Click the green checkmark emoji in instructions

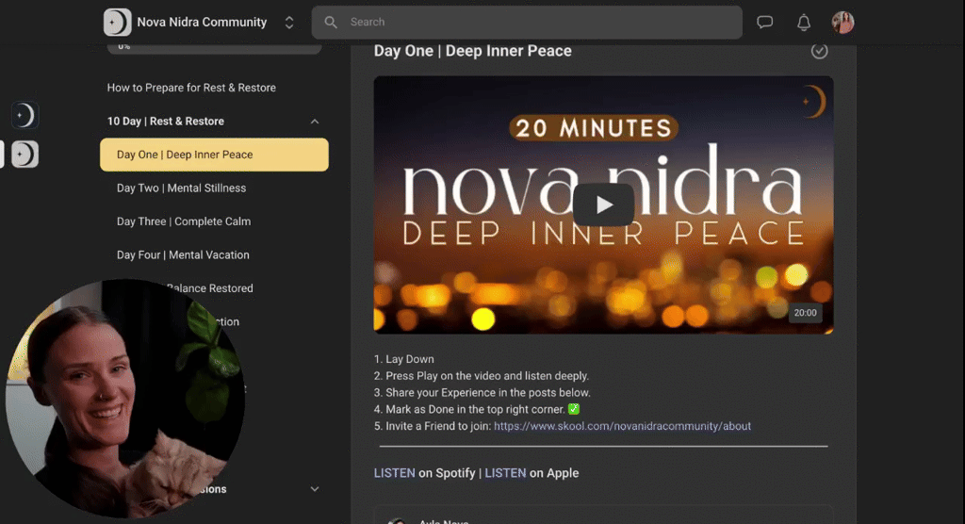(574, 409)
